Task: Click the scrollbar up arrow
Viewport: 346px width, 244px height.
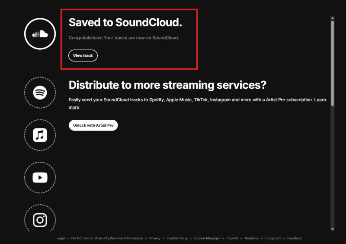Action: (333, 18)
